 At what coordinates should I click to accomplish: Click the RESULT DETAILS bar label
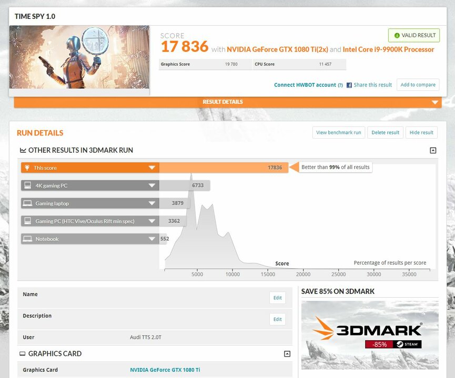point(223,102)
